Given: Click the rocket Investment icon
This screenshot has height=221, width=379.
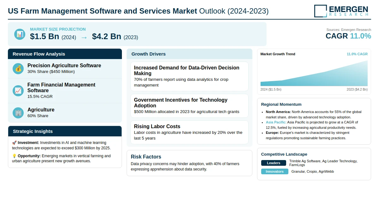Looking at the screenshot, I should pos(14,143).
